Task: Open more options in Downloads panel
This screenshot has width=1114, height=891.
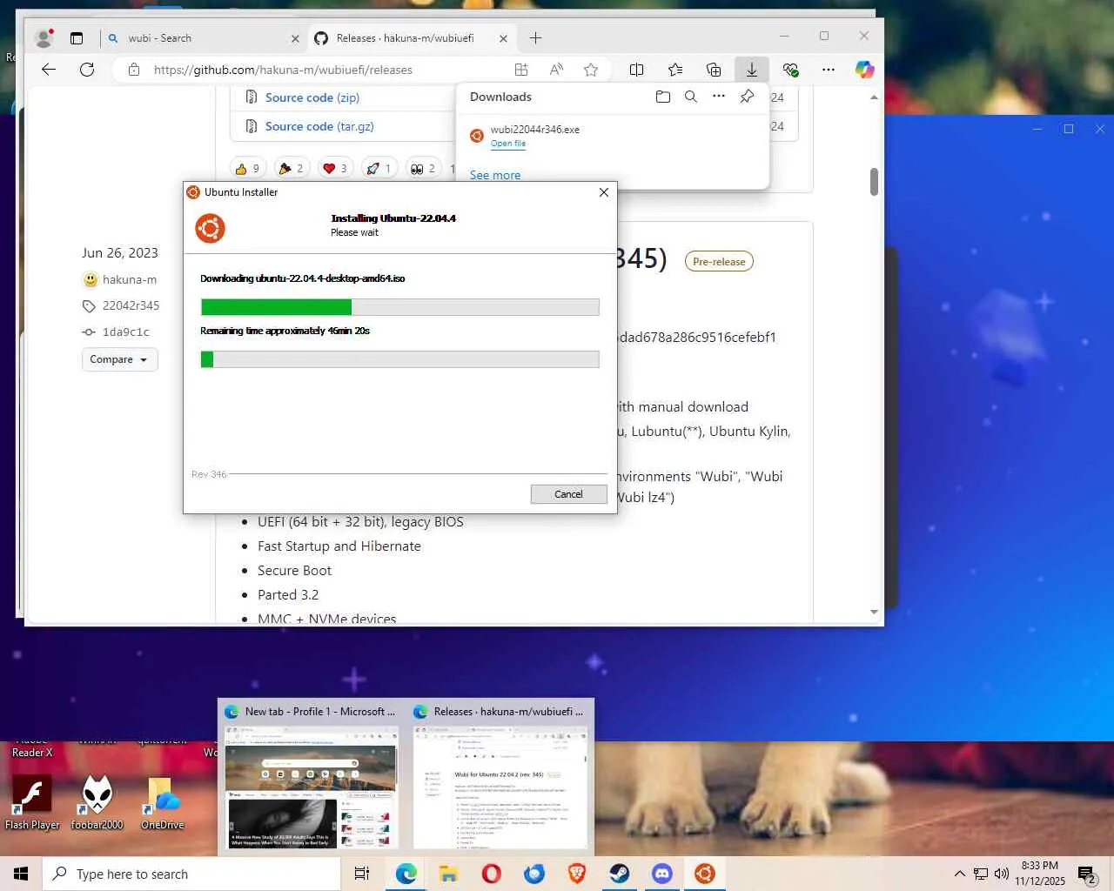Action: click(x=719, y=97)
